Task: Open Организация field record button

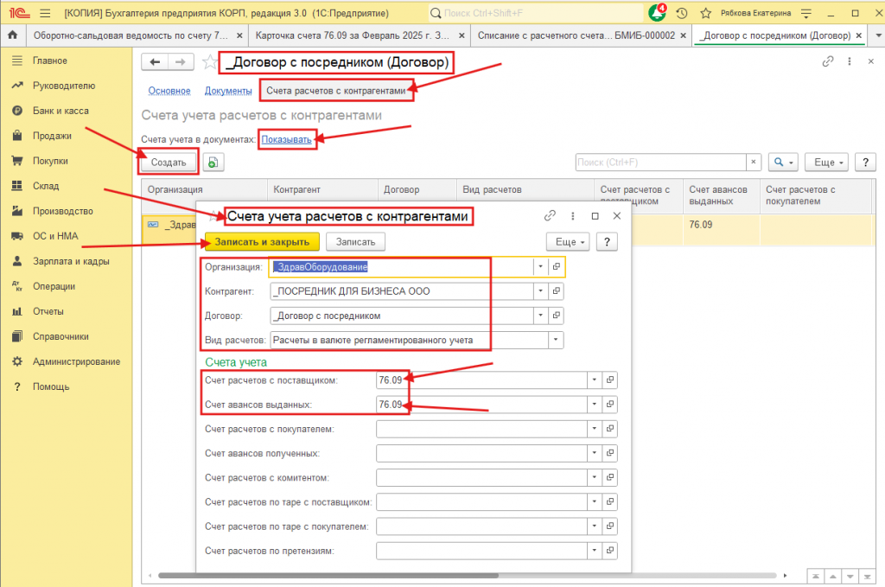Action: pos(557,266)
